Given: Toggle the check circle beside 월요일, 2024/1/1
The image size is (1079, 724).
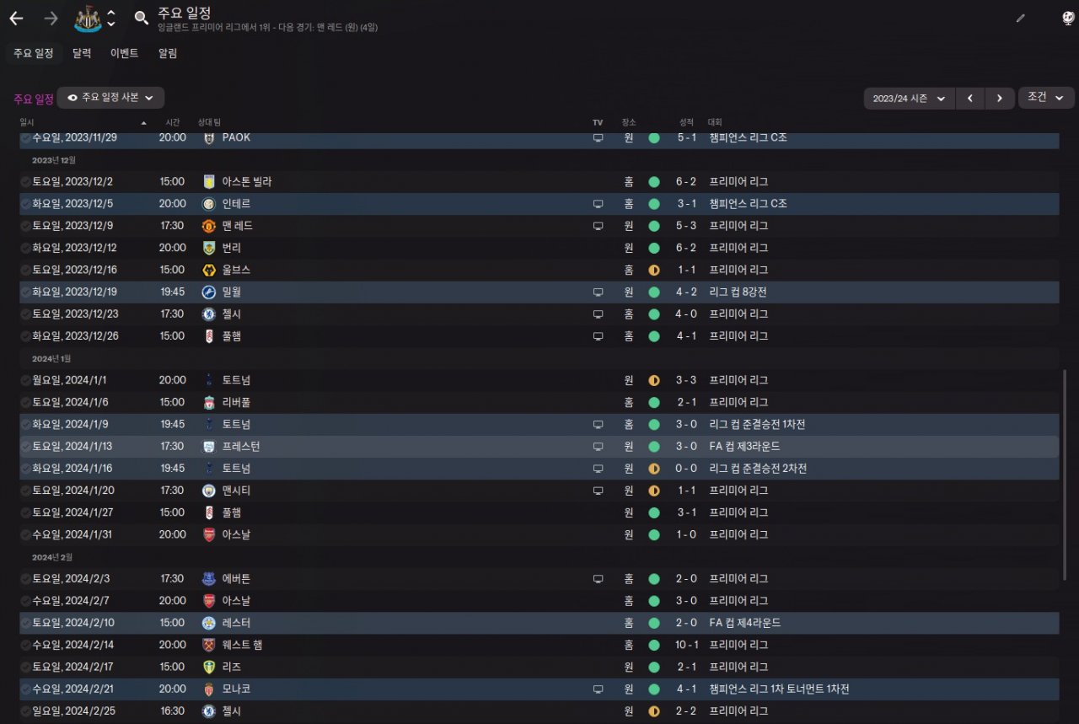Looking at the screenshot, I should coord(26,380).
